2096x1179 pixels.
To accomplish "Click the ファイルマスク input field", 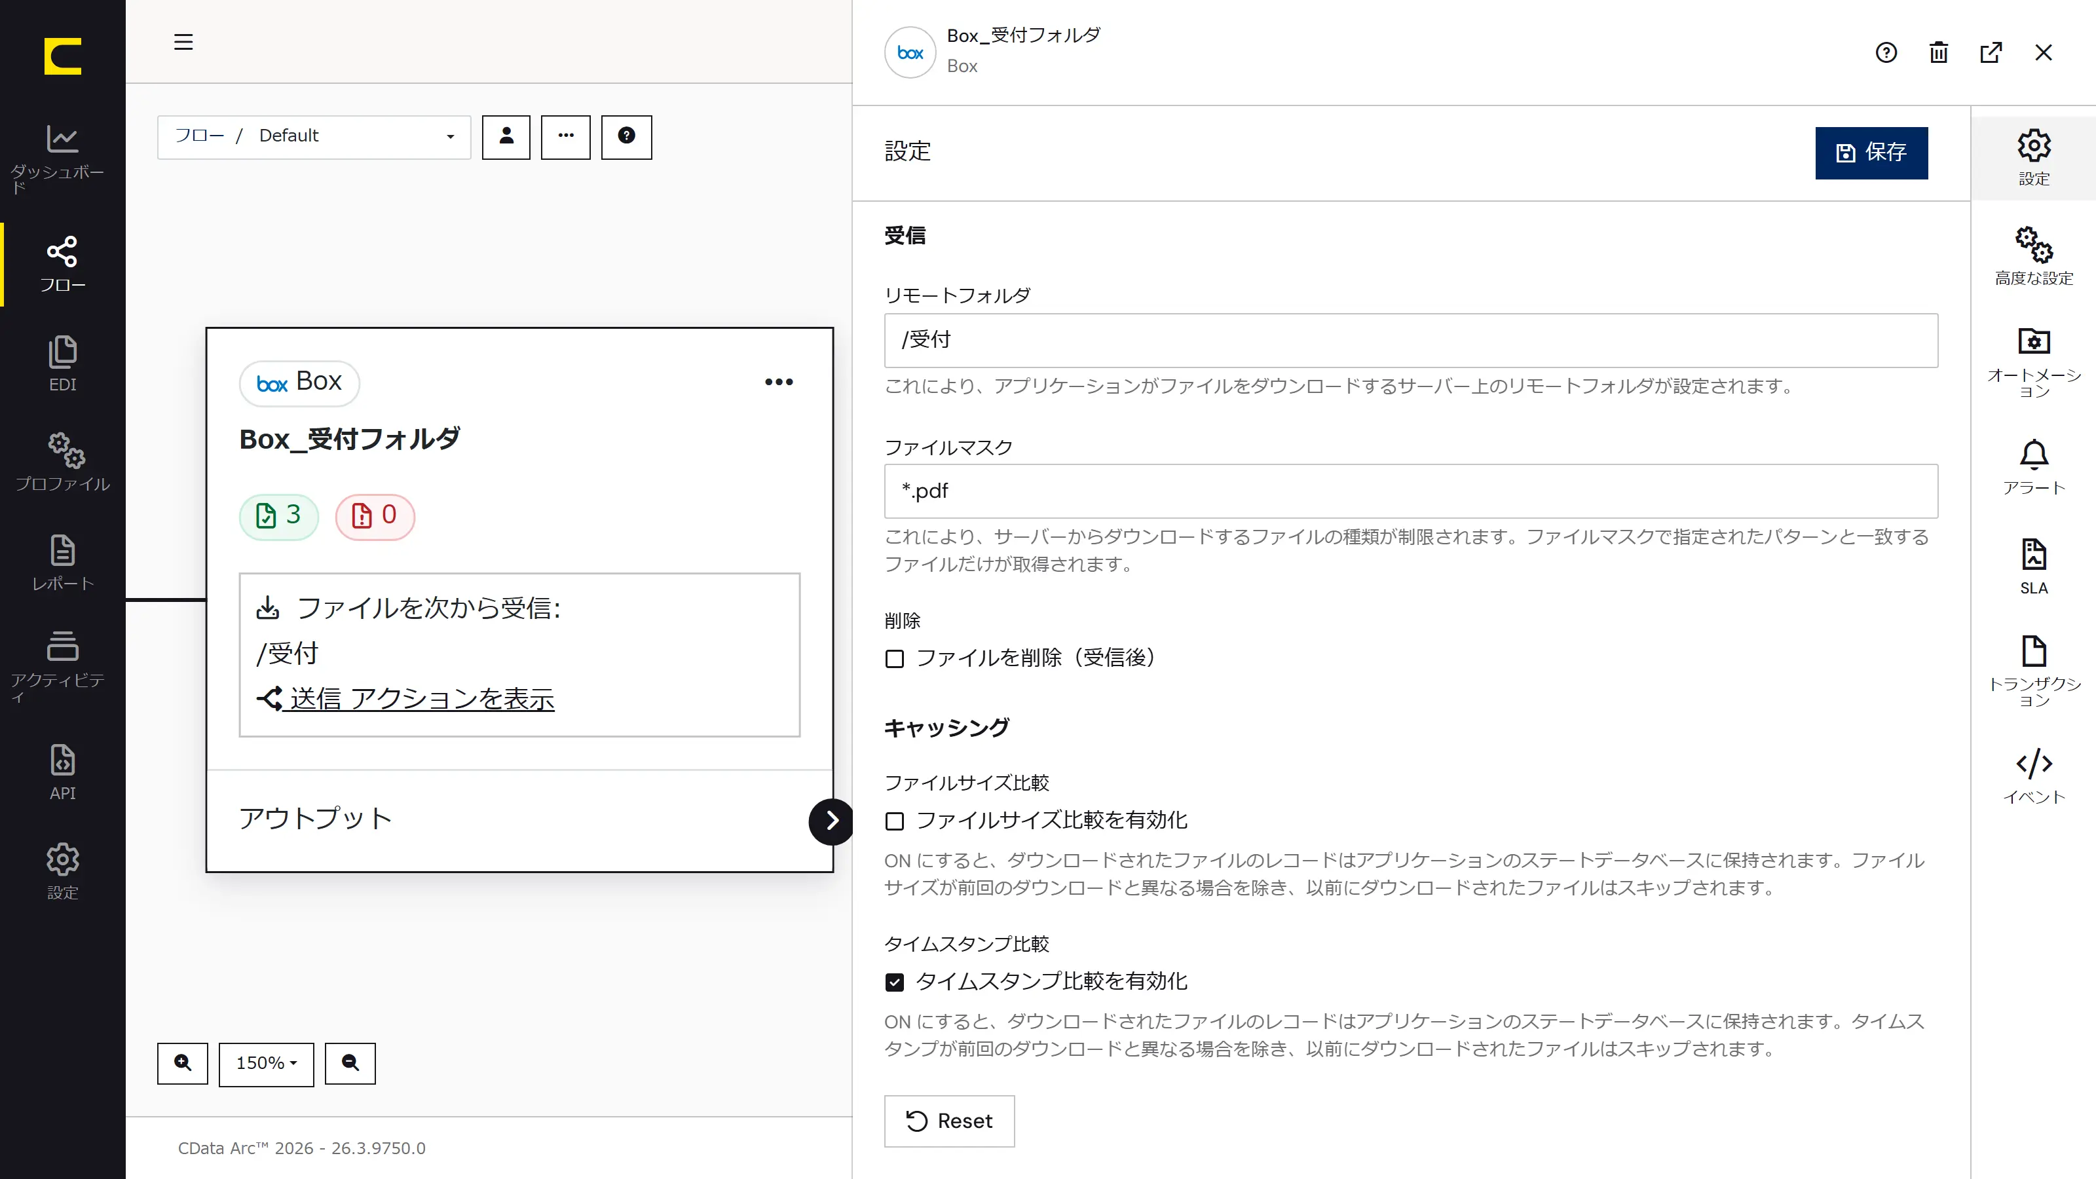I will click(x=1411, y=491).
